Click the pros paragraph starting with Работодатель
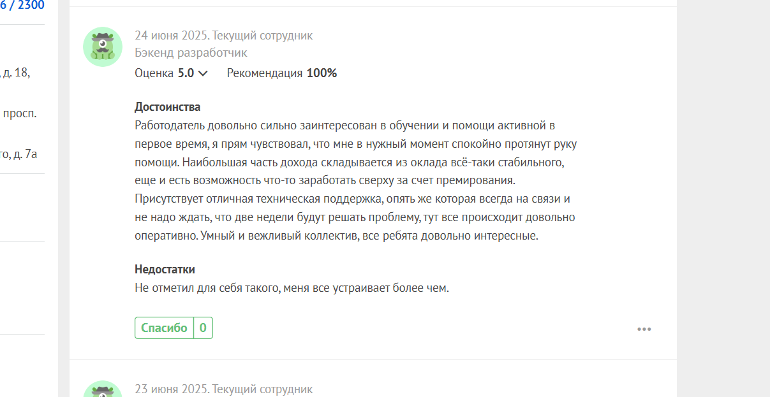The width and height of the screenshot is (770, 397). tap(356, 180)
